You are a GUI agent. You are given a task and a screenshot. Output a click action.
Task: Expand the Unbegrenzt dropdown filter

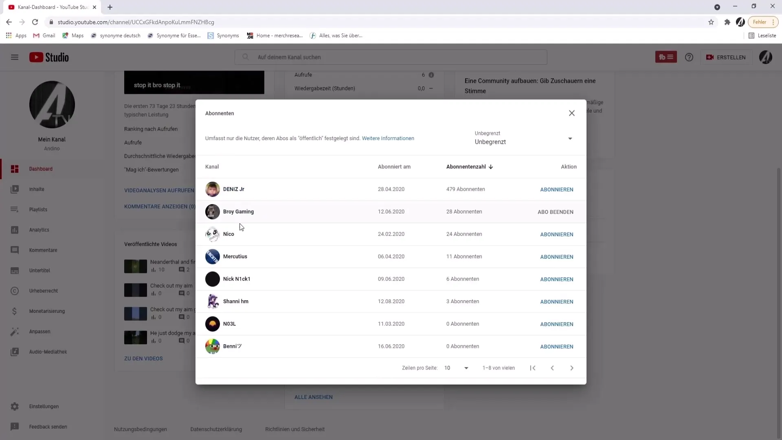pyautogui.click(x=570, y=139)
